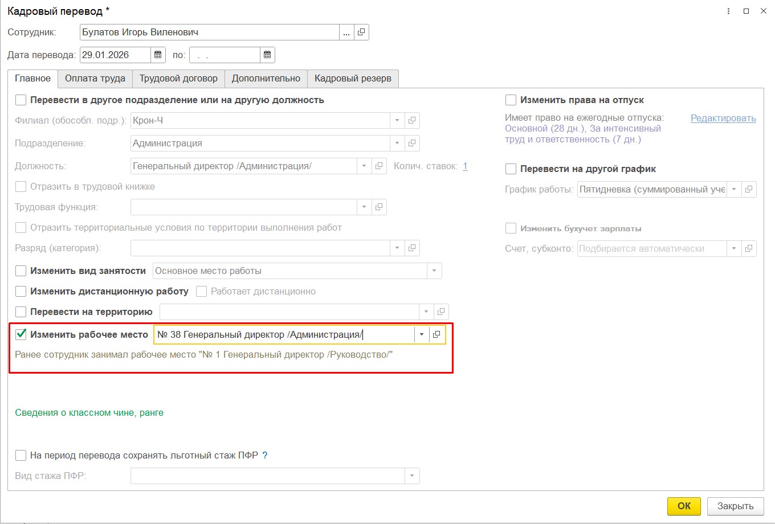
Task: Enable Изменить дистанционную работу checkbox
Action: [21, 292]
